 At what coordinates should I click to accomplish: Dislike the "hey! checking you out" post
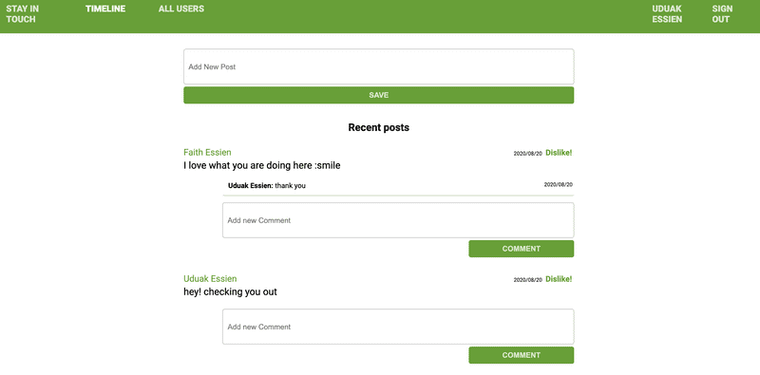(559, 279)
